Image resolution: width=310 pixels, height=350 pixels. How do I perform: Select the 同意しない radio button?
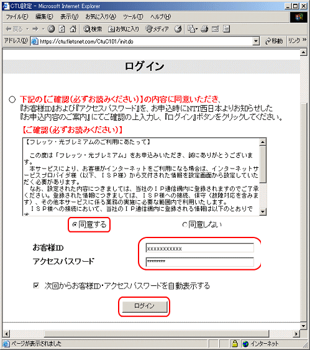[185, 224]
